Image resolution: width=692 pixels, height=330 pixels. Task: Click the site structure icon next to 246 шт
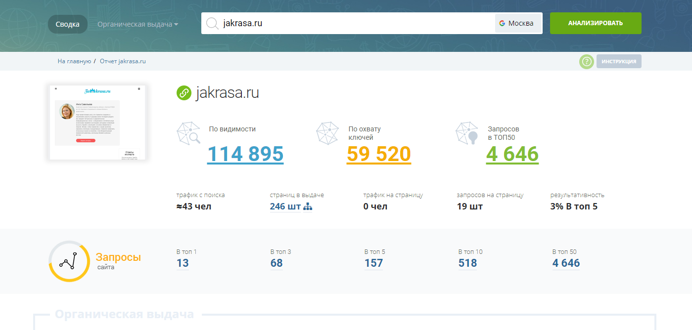tap(308, 206)
